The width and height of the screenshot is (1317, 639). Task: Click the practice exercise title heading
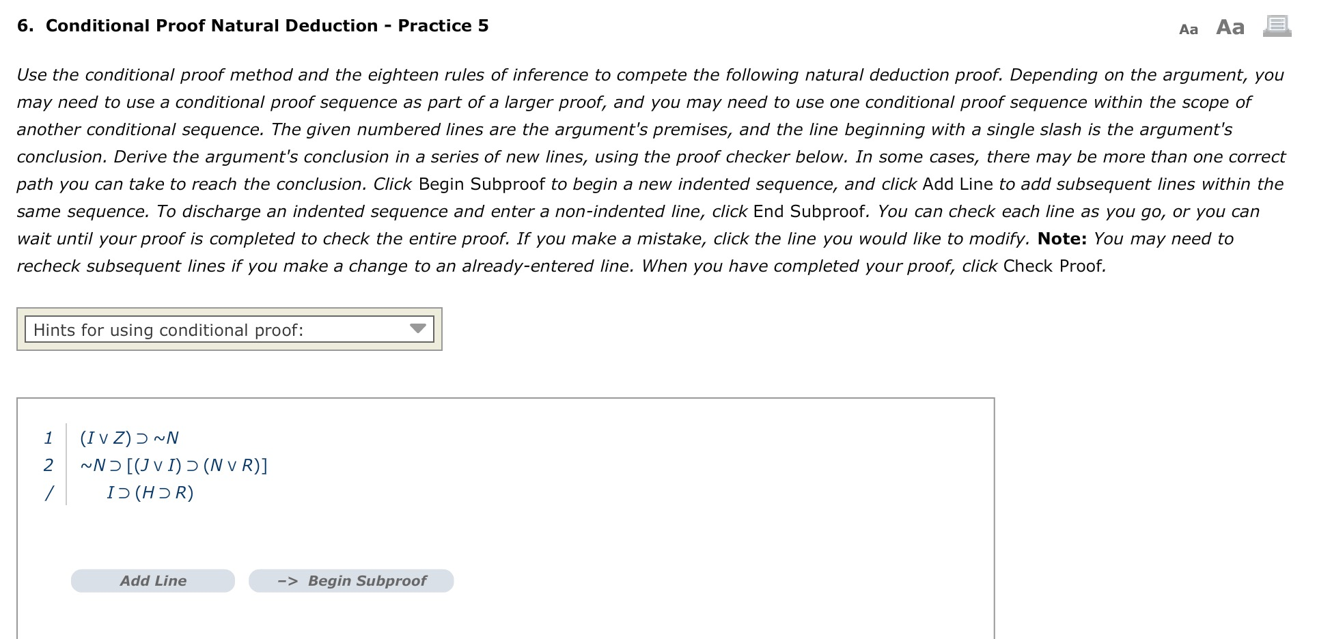(x=252, y=25)
